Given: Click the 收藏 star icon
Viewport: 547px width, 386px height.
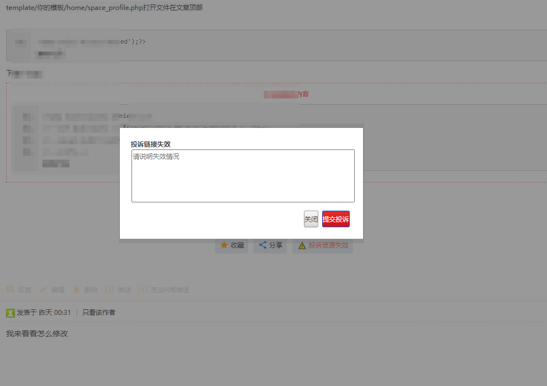Looking at the screenshot, I should pos(224,245).
